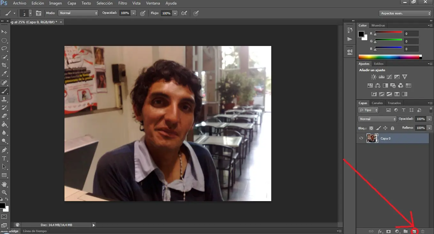This screenshot has width=434, height=234.
Task: Toggle lock all padlock
Action: (x=393, y=128)
